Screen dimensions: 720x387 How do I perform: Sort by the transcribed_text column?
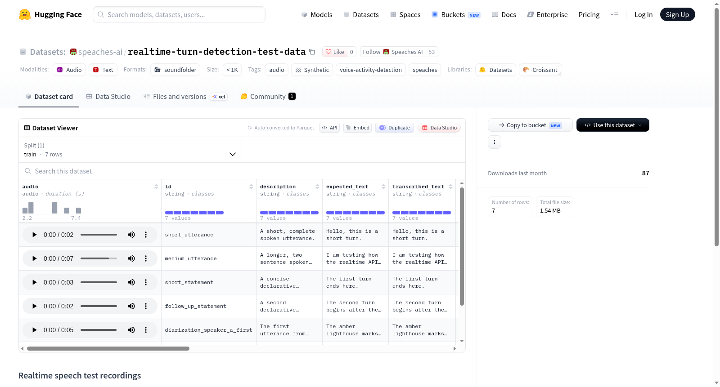[x=450, y=187]
